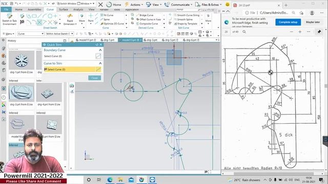Open the File tab

[x=6, y=9]
